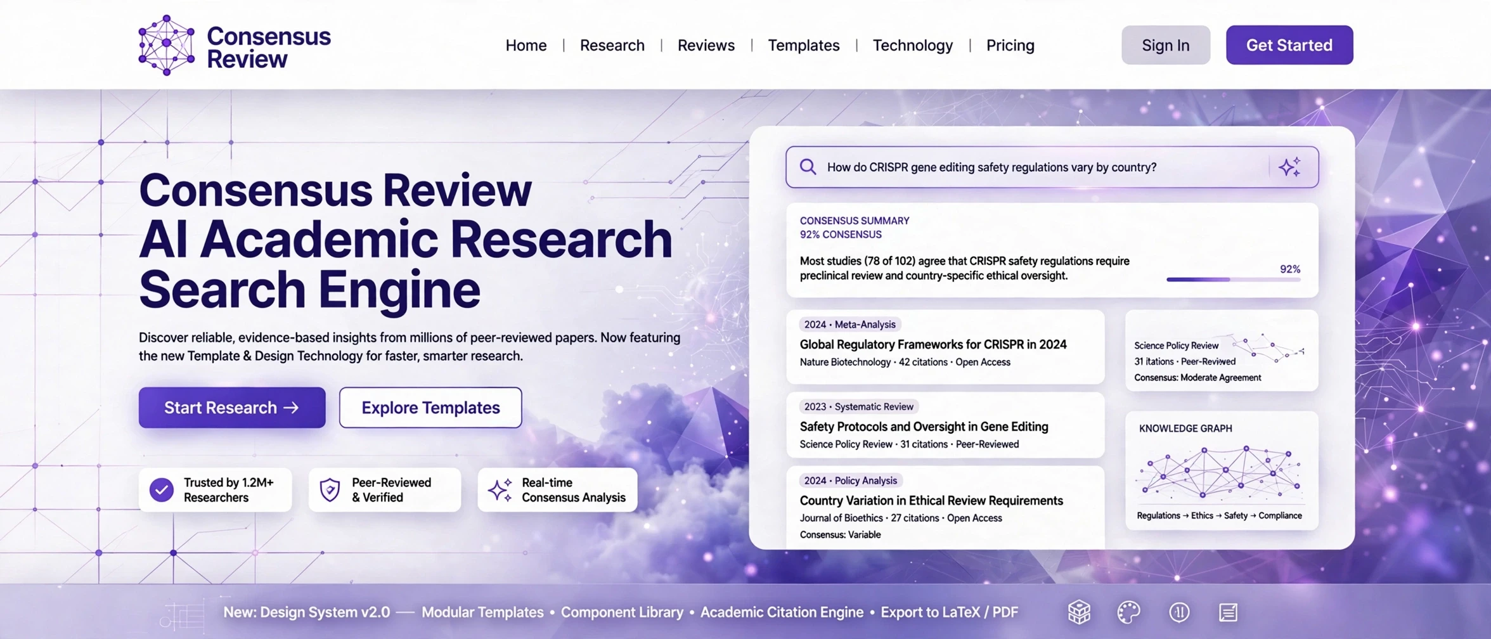Click Regulations → Ethics → Safety → Compliance caption
The height and width of the screenshot is (639, 1491).
1219,516
